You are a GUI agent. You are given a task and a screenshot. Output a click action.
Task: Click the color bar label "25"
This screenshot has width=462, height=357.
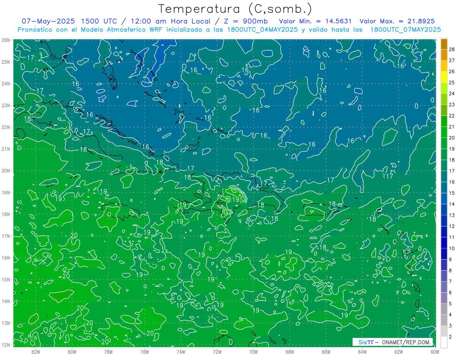coord(452,82)
